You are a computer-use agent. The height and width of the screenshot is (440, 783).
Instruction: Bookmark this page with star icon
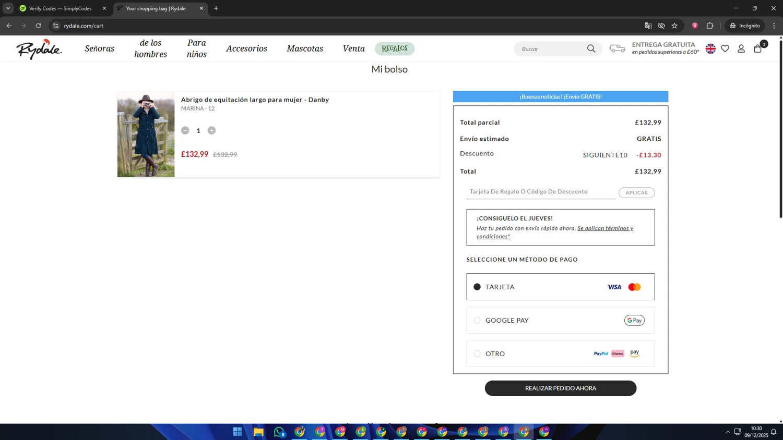[x=674, y=26]
